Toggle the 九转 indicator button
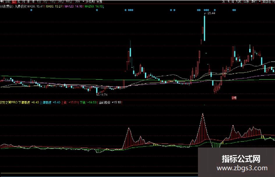 [x=238, y=2]
